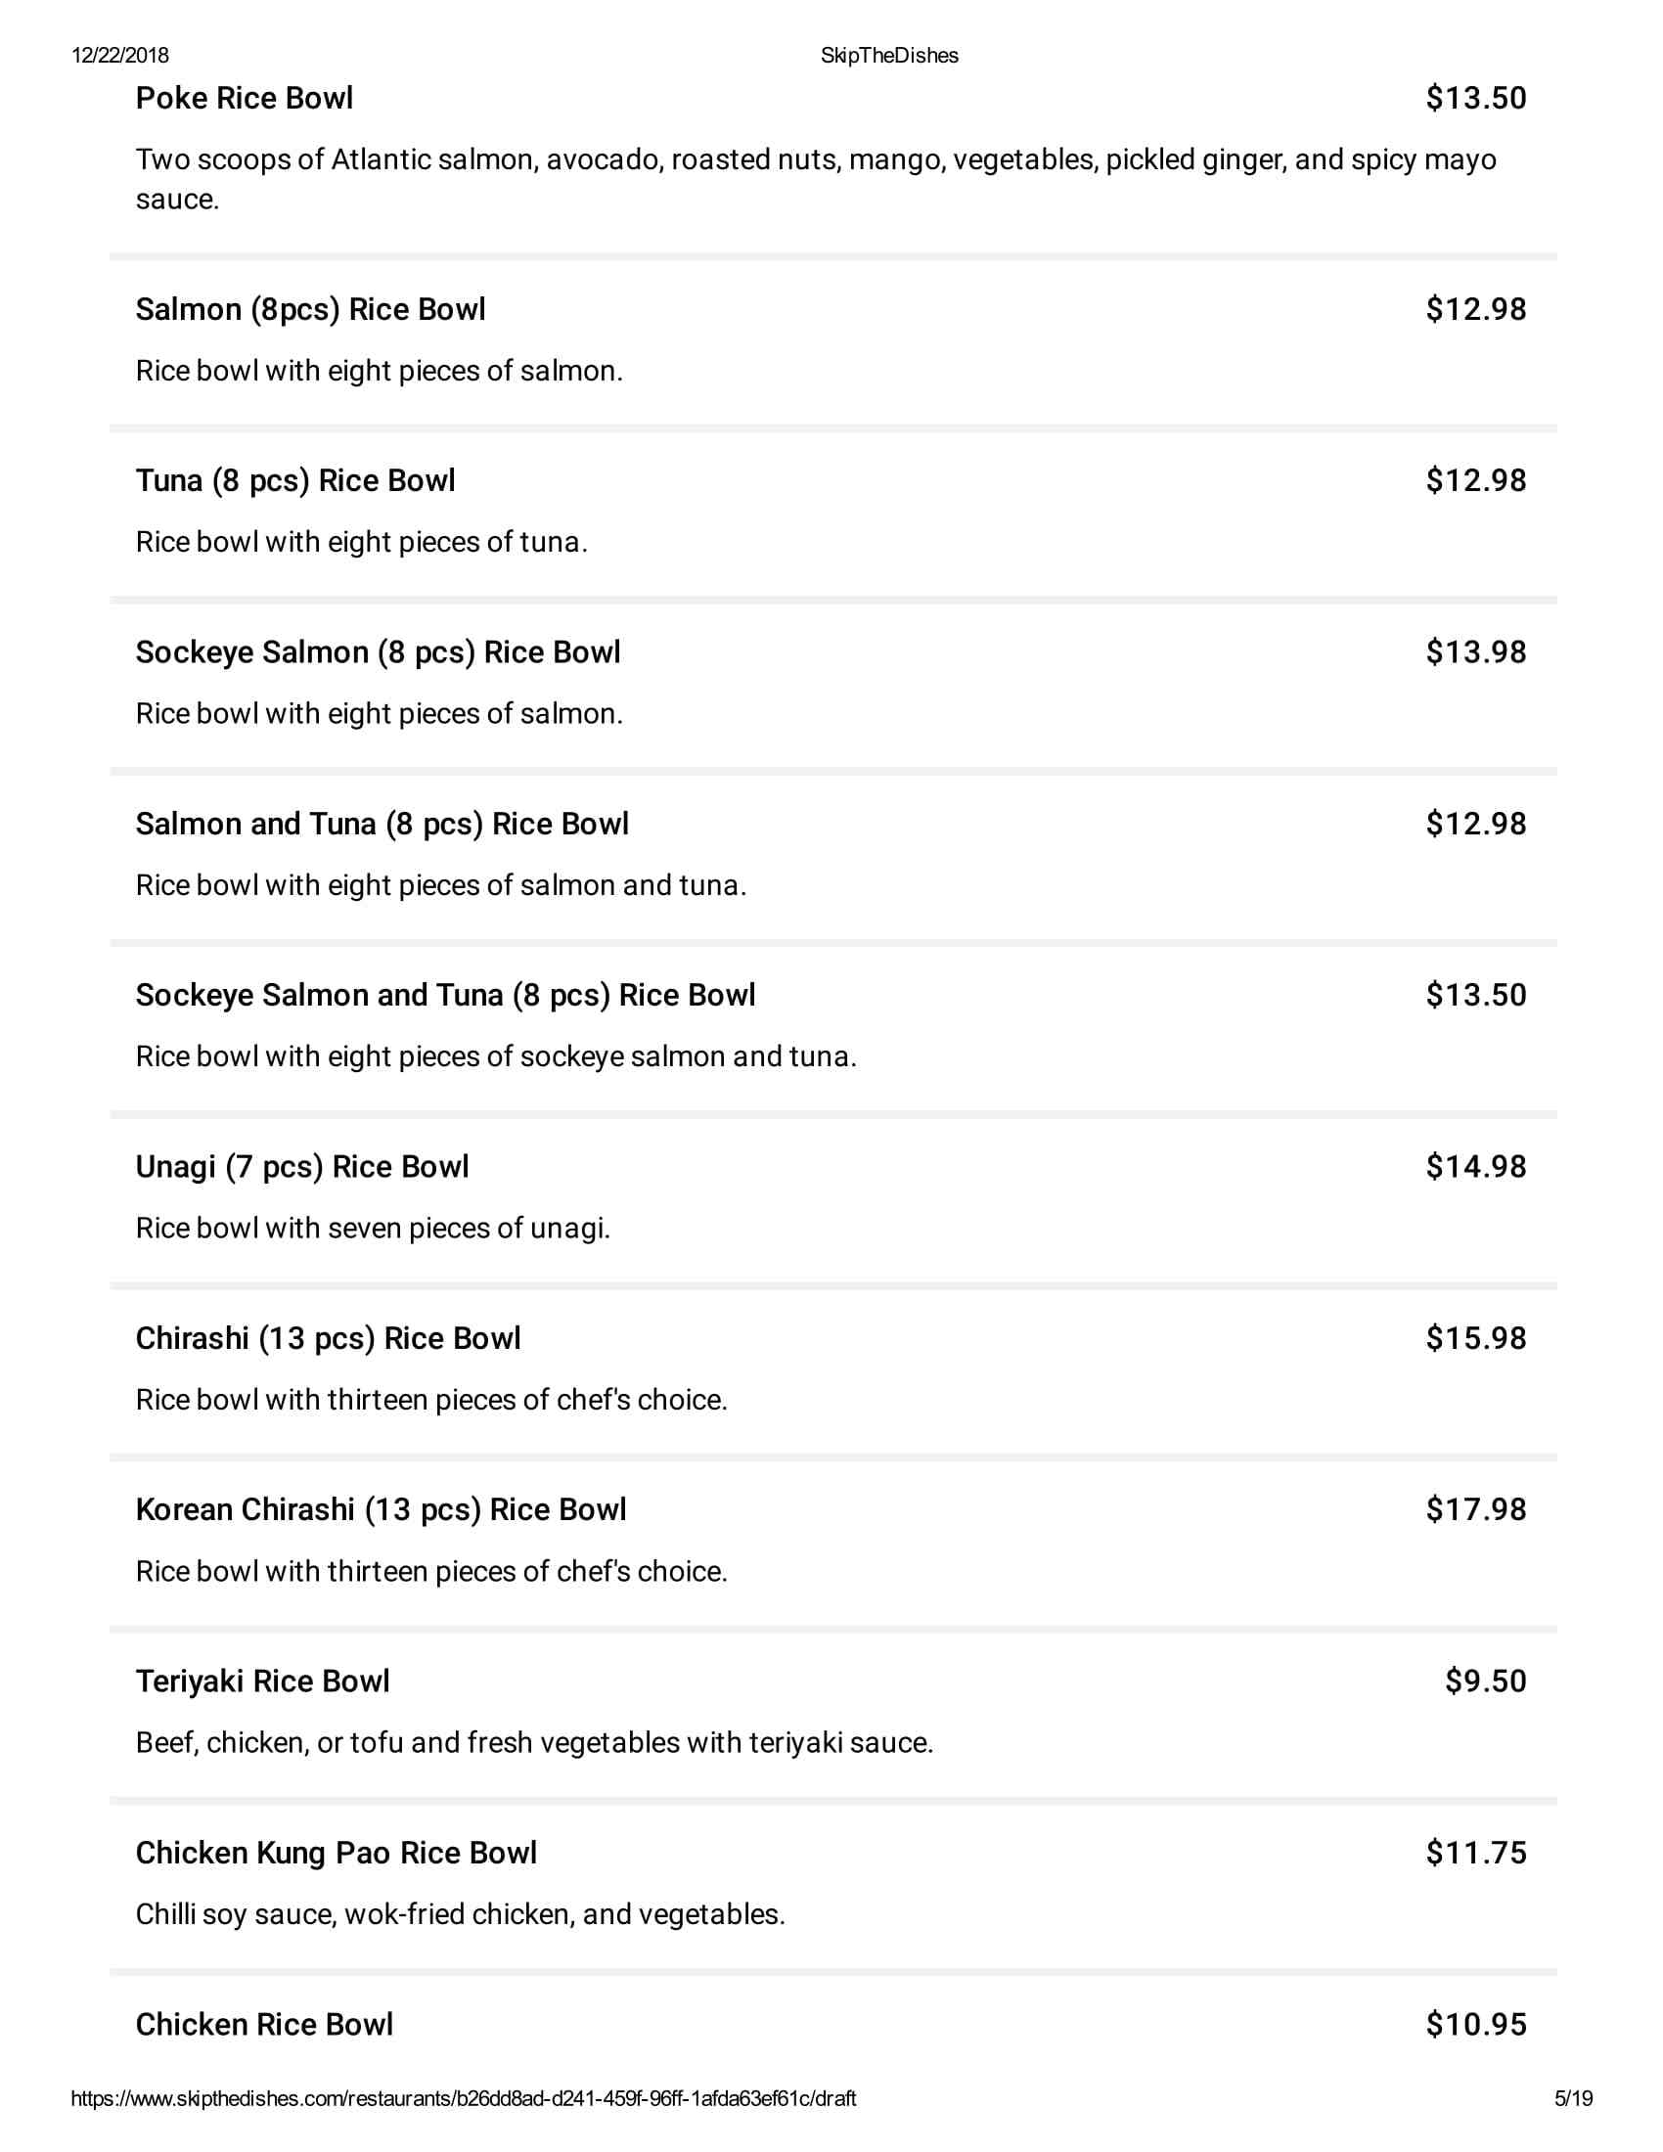Select Salmon (8pcs) Rice Bowl
The image size is (1663, 2152).
point(310,309)
